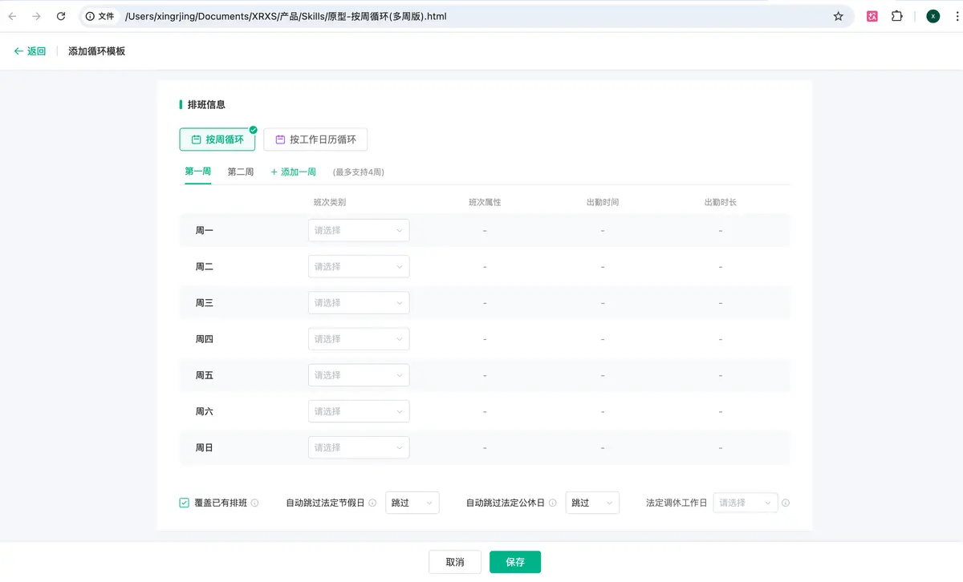The image size is (963, 582).
Task: Bookmark this page with the star icon
Action: [x=839, y=16]
